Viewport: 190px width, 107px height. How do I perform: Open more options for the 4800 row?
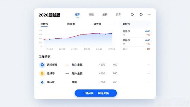[149, 73]
